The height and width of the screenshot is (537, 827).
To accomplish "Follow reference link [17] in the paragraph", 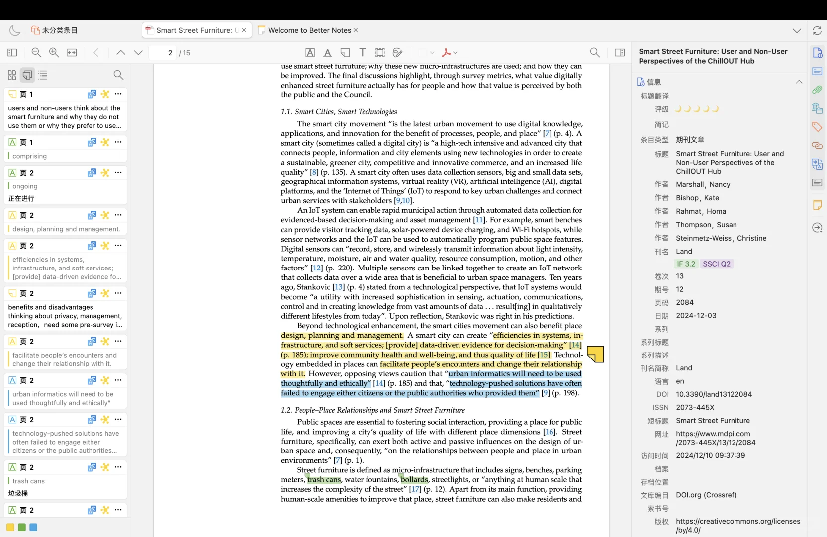I will [415, 489].
